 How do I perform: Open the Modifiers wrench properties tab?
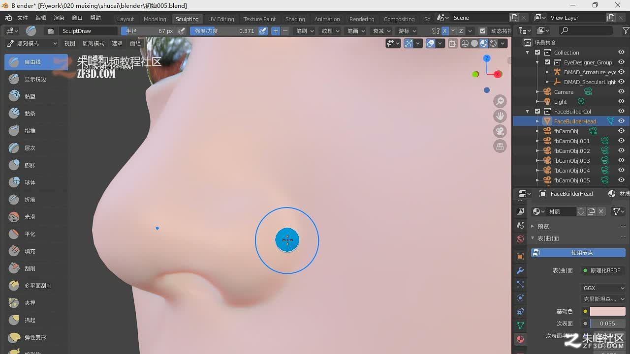point(520,270)
